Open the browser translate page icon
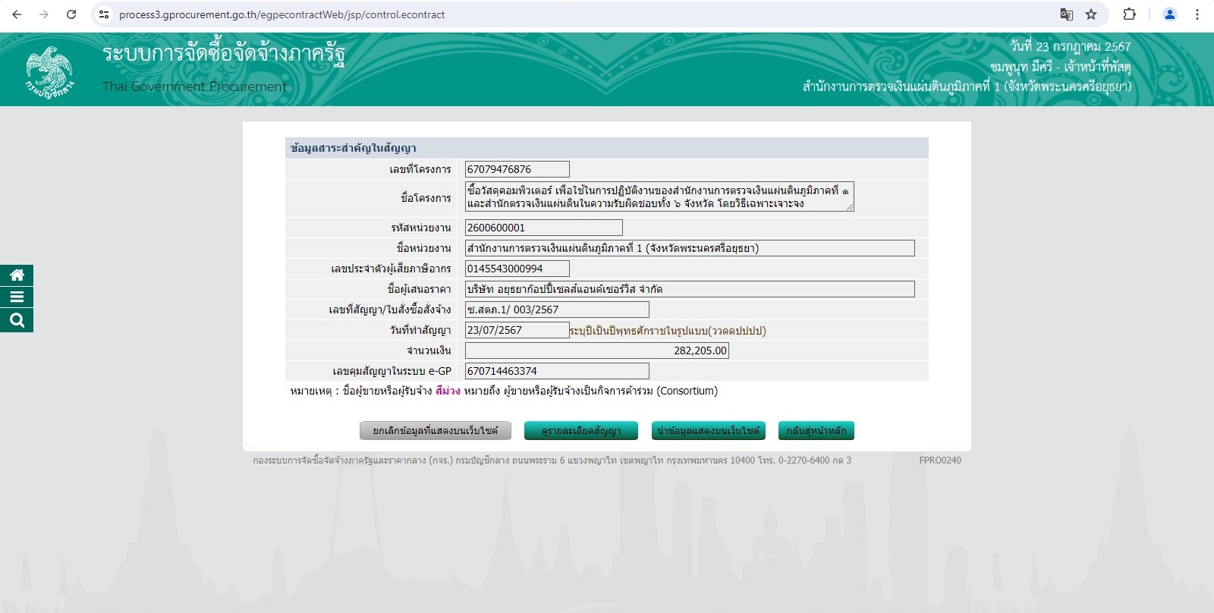Screen dimensions: 1214x613 coord(1066,14)
